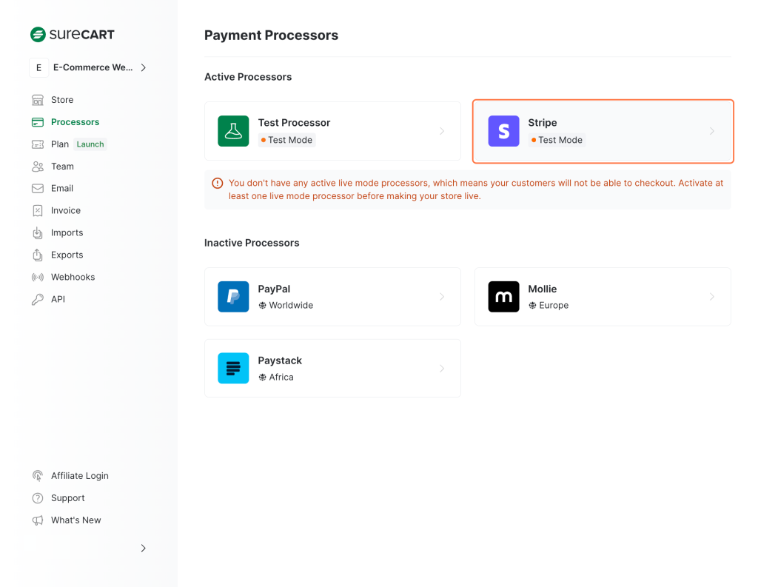
Task: Click the SureCart logo
Action: [72, 34]
